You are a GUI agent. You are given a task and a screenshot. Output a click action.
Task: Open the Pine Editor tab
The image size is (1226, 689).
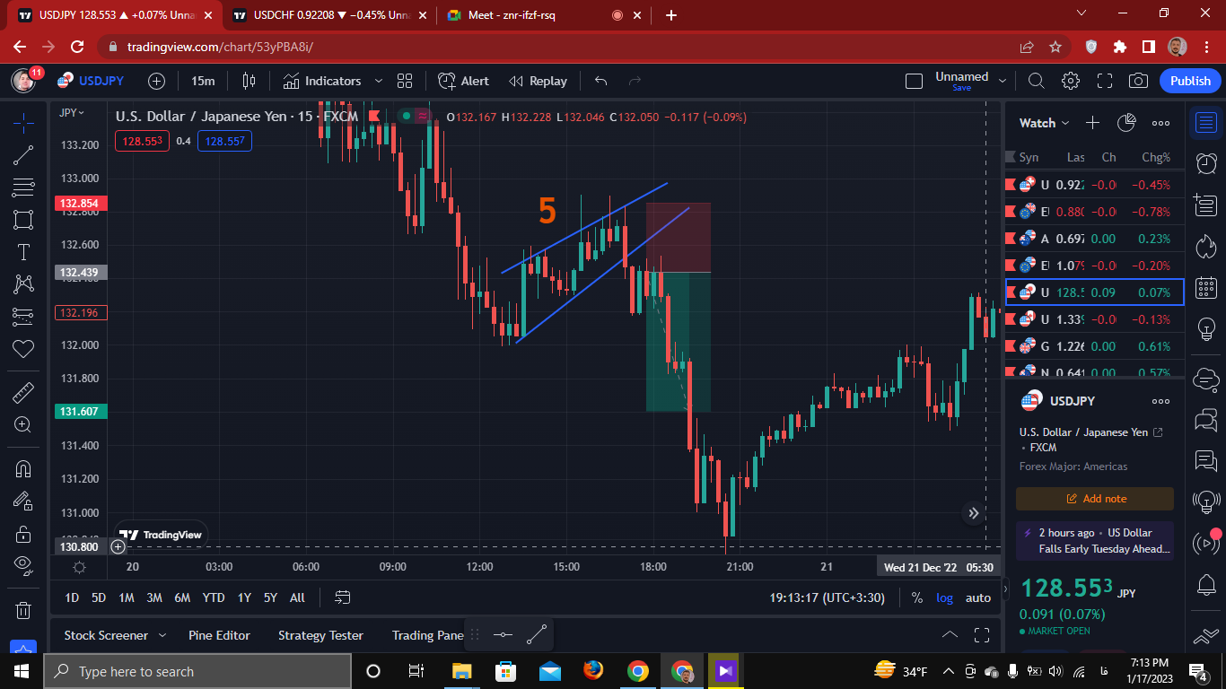[x=219, y=635]
